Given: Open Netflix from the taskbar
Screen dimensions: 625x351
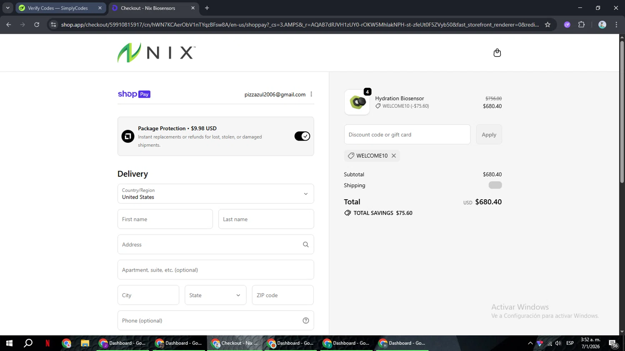Looking at the screenshot, I should [x=47, y=343].
